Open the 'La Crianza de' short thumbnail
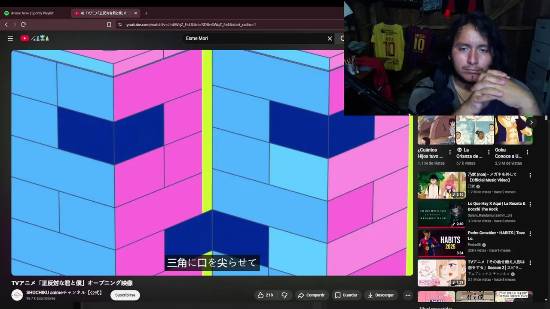This screenshot has height=309, width=550. [475, 130]
